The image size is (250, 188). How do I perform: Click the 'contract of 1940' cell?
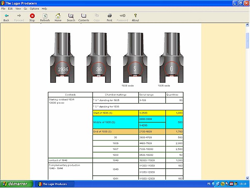click(x=70, y=160)
